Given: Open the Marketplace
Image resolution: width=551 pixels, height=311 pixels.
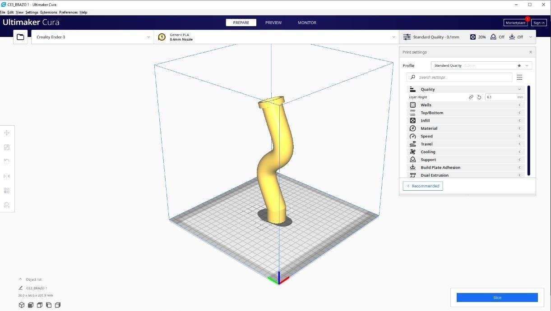Looking at the screenshot, I should (x=515, y=23).
